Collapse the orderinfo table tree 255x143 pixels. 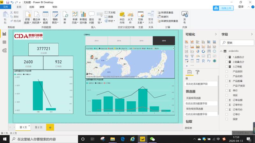click(x=221, y=51)
